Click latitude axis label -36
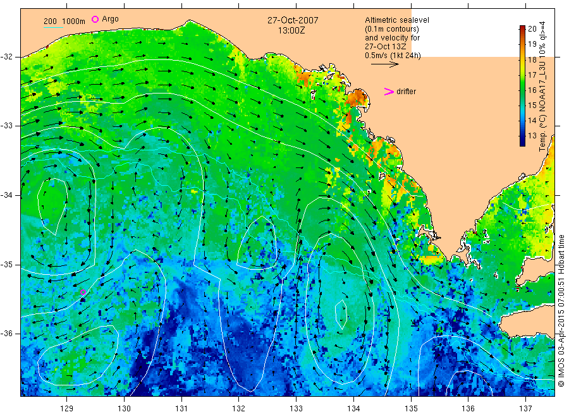The width and height of the screenshot is (569, 417). 6,333
